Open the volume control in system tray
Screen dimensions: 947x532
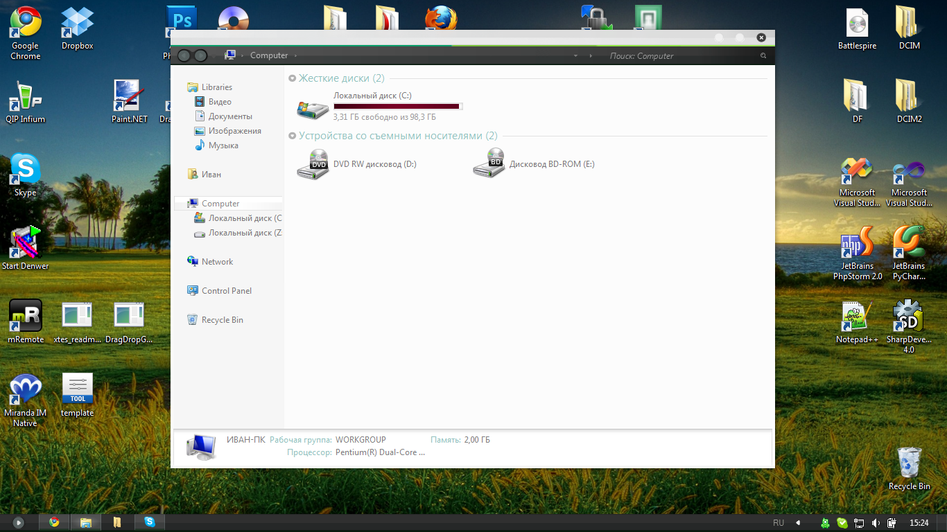[x=876, y=523]
